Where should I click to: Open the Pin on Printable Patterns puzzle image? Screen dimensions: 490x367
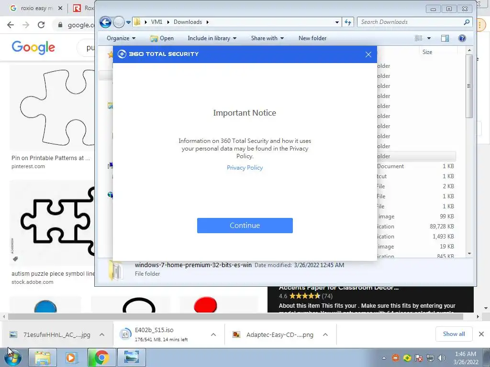coord(52,108)
